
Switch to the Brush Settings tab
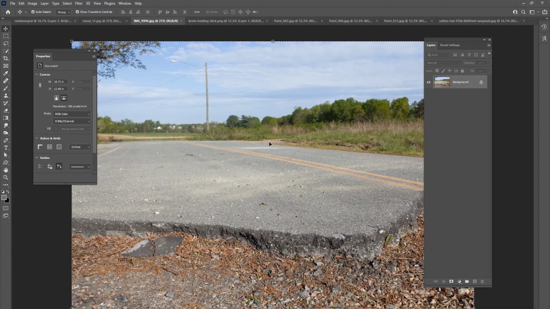pos(449,45)
